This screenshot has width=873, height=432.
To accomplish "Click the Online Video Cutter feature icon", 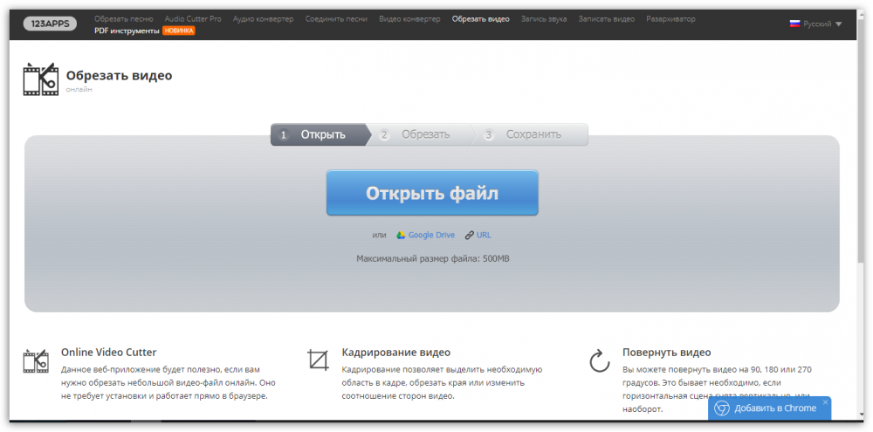I will point(37,361).
